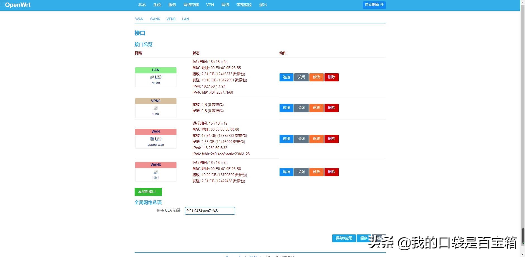
Task: Open the 网络 menu in the navbar
Action: [225, 5]
